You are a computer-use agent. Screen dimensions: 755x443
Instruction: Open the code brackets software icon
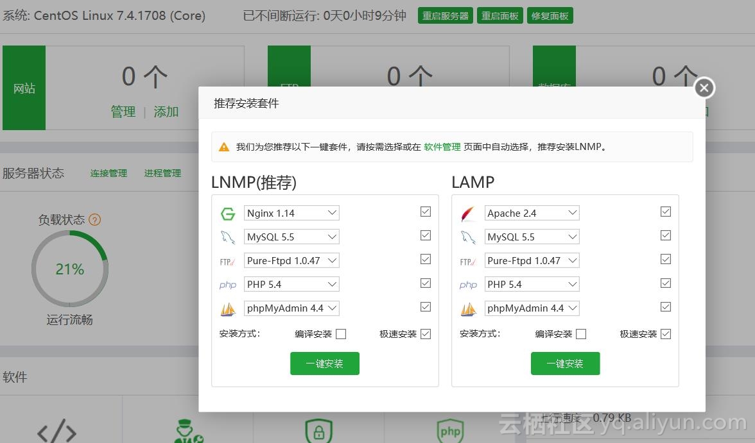tap(56, 431)
